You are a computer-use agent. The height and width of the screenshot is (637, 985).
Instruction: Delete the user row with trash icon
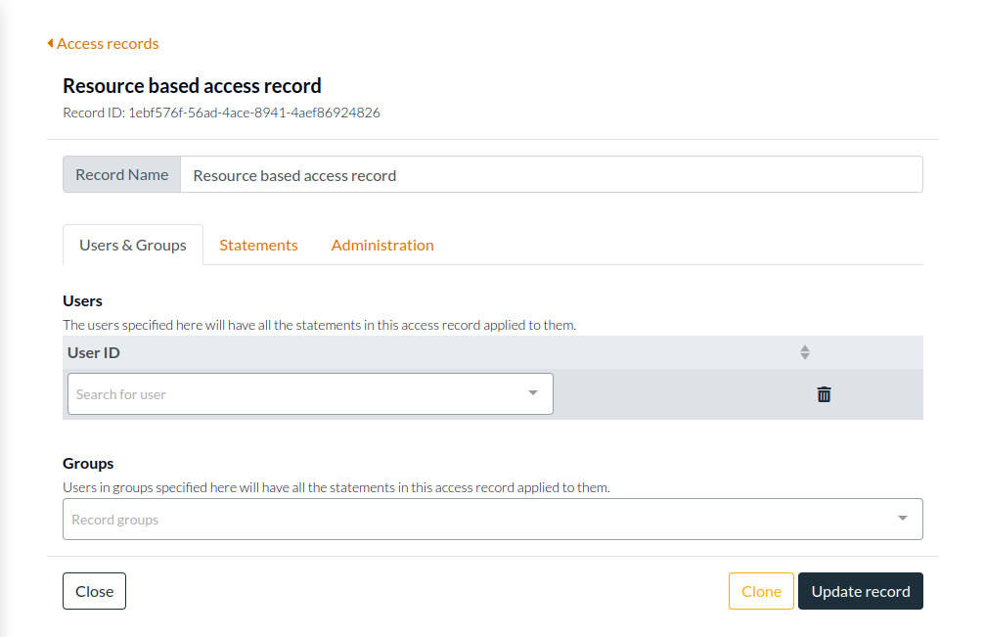(x=823, y=393)
